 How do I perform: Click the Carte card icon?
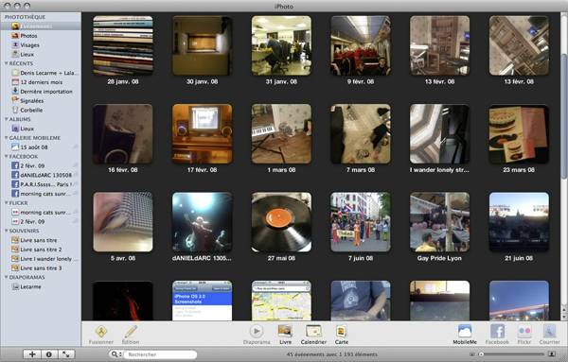coord(341,331)
